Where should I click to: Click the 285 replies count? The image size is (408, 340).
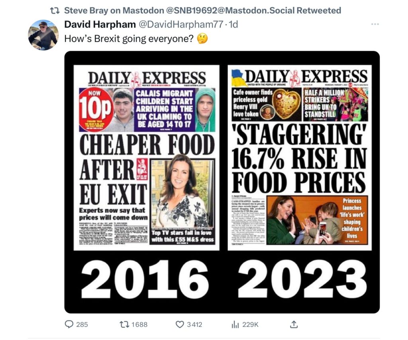(82, 324)
